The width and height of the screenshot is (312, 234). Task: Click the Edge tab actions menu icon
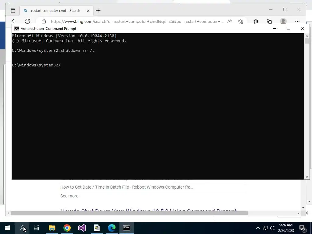point(13,11)
